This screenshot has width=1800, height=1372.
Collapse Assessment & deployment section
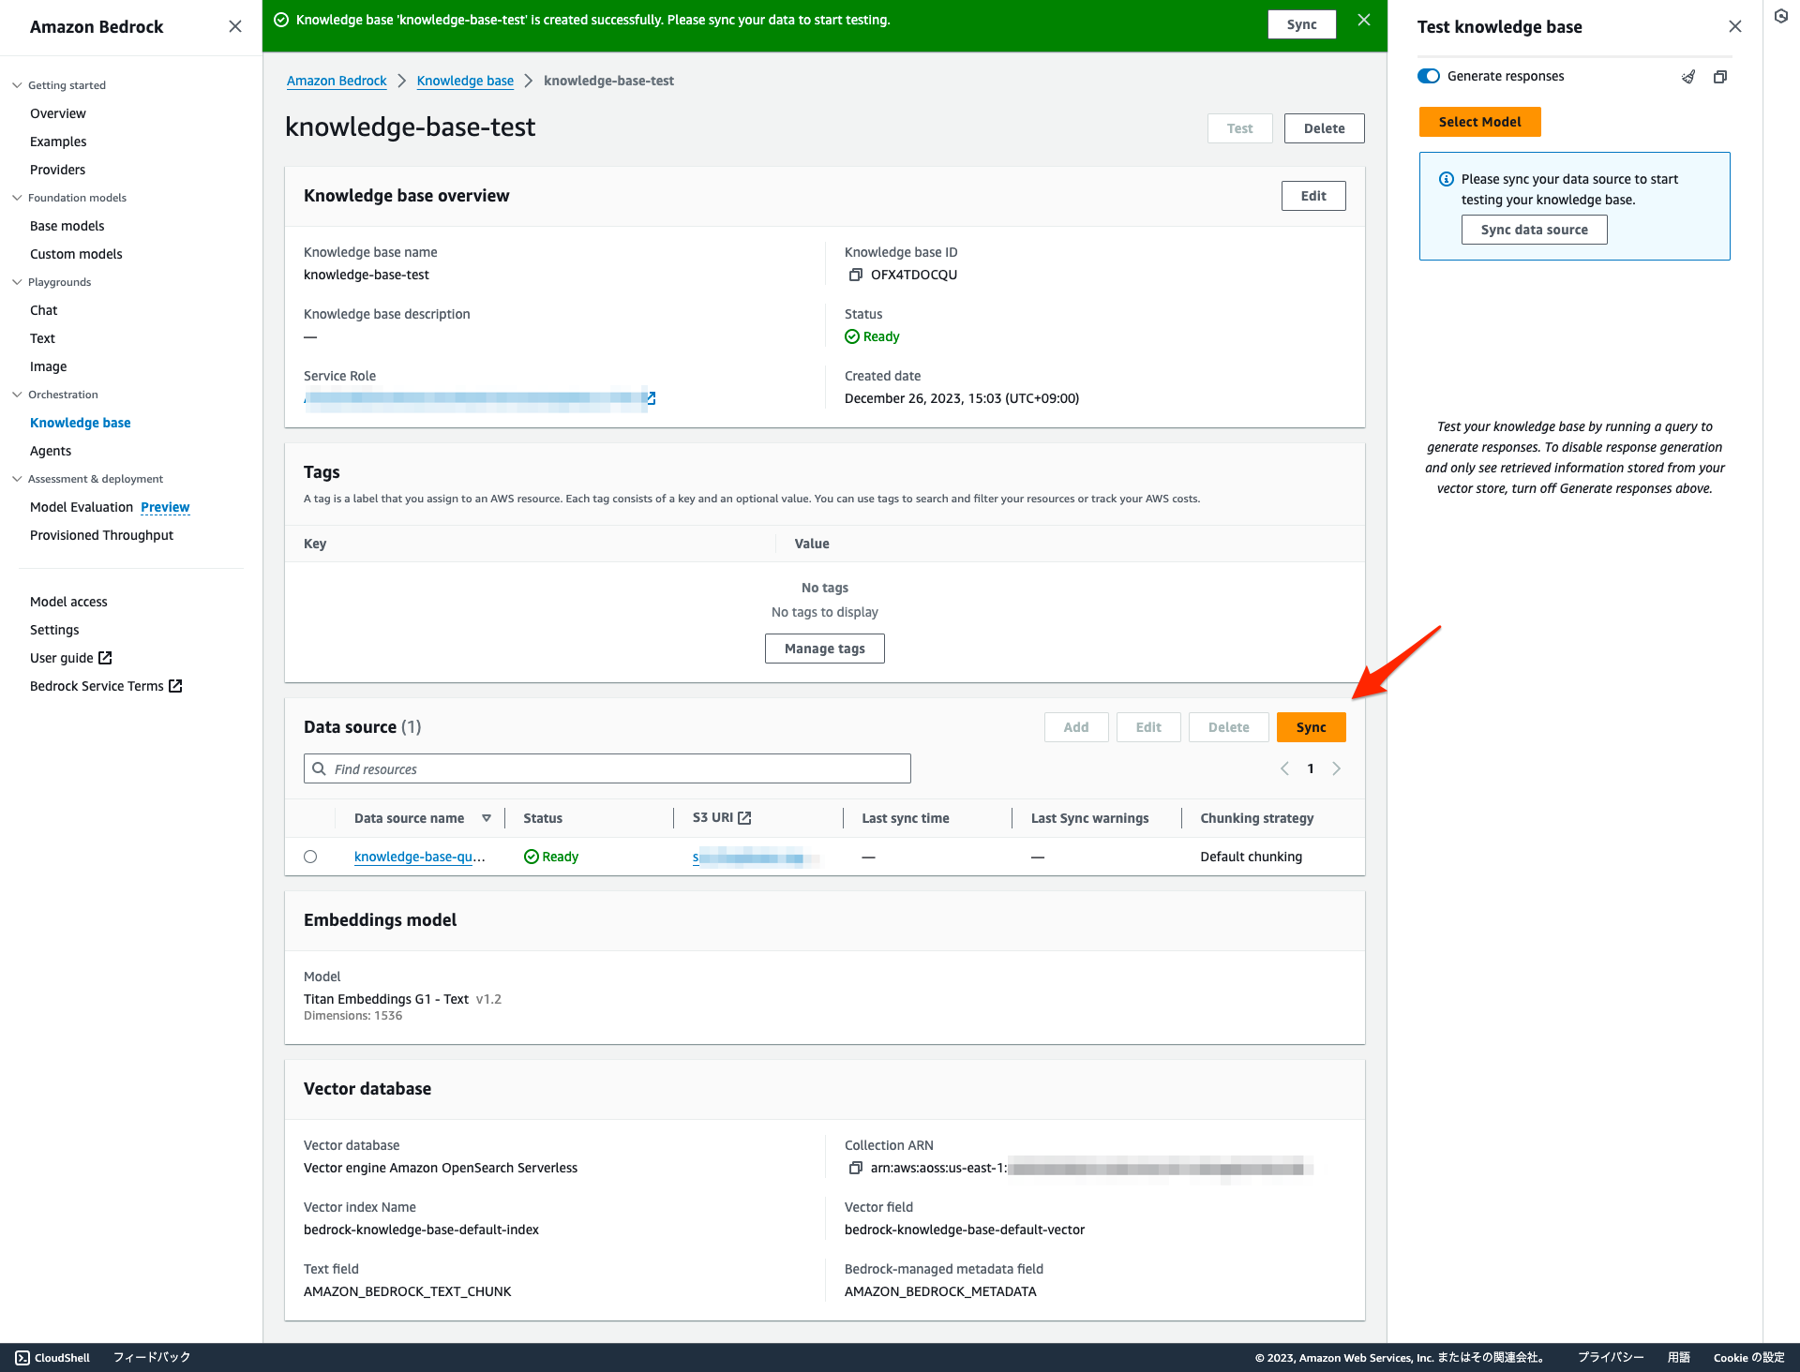pos(17,479)
